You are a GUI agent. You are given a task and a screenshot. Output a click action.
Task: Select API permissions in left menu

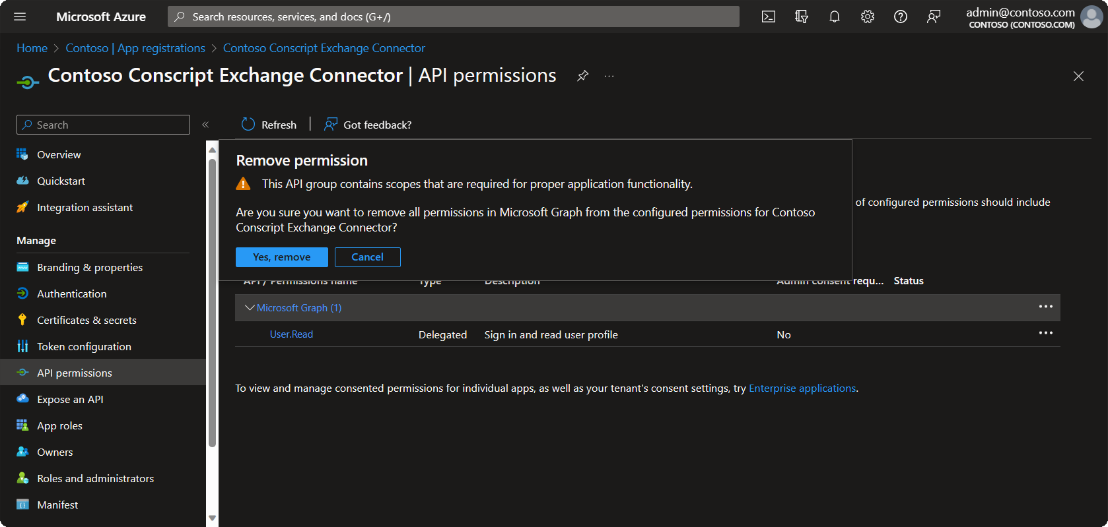(x=103, y=373)
